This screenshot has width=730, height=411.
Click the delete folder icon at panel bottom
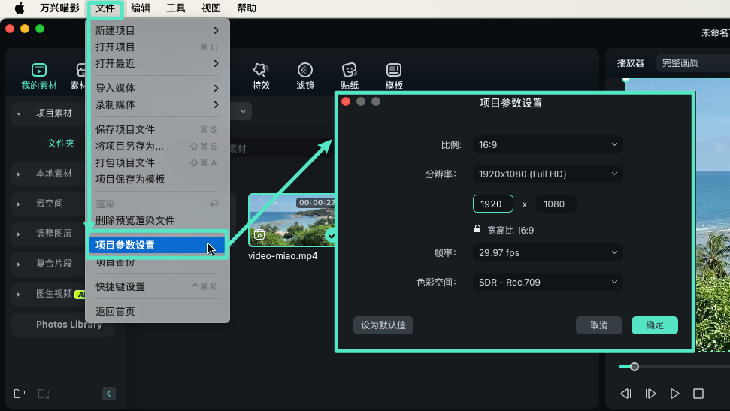[44, 394]
